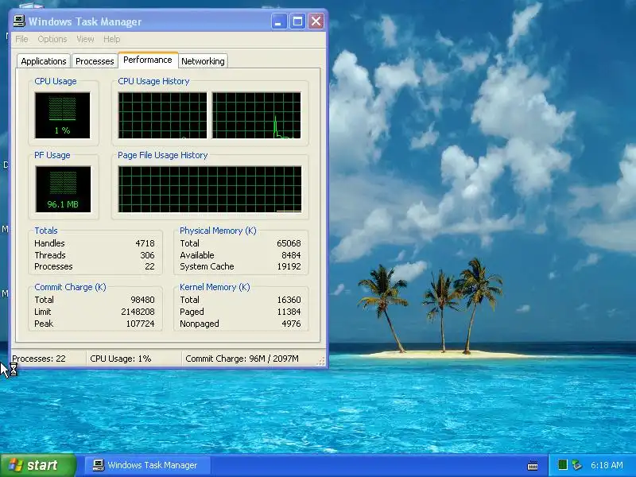This screenshot has height=477, width=636.
Task: Click Physical Memory Total value 65068
Action: [289, 243]
